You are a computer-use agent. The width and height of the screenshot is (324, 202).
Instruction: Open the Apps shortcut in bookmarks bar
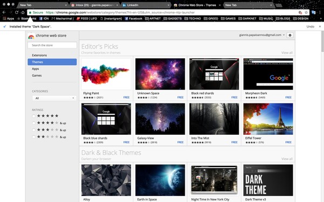(9, 18)
